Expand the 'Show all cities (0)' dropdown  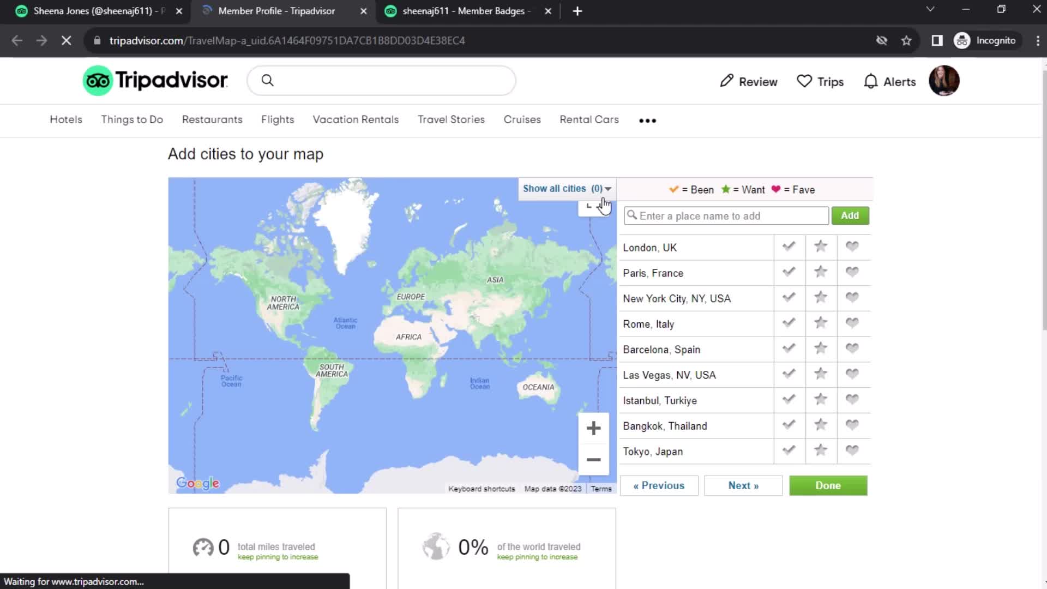click(x=567, y=188)
